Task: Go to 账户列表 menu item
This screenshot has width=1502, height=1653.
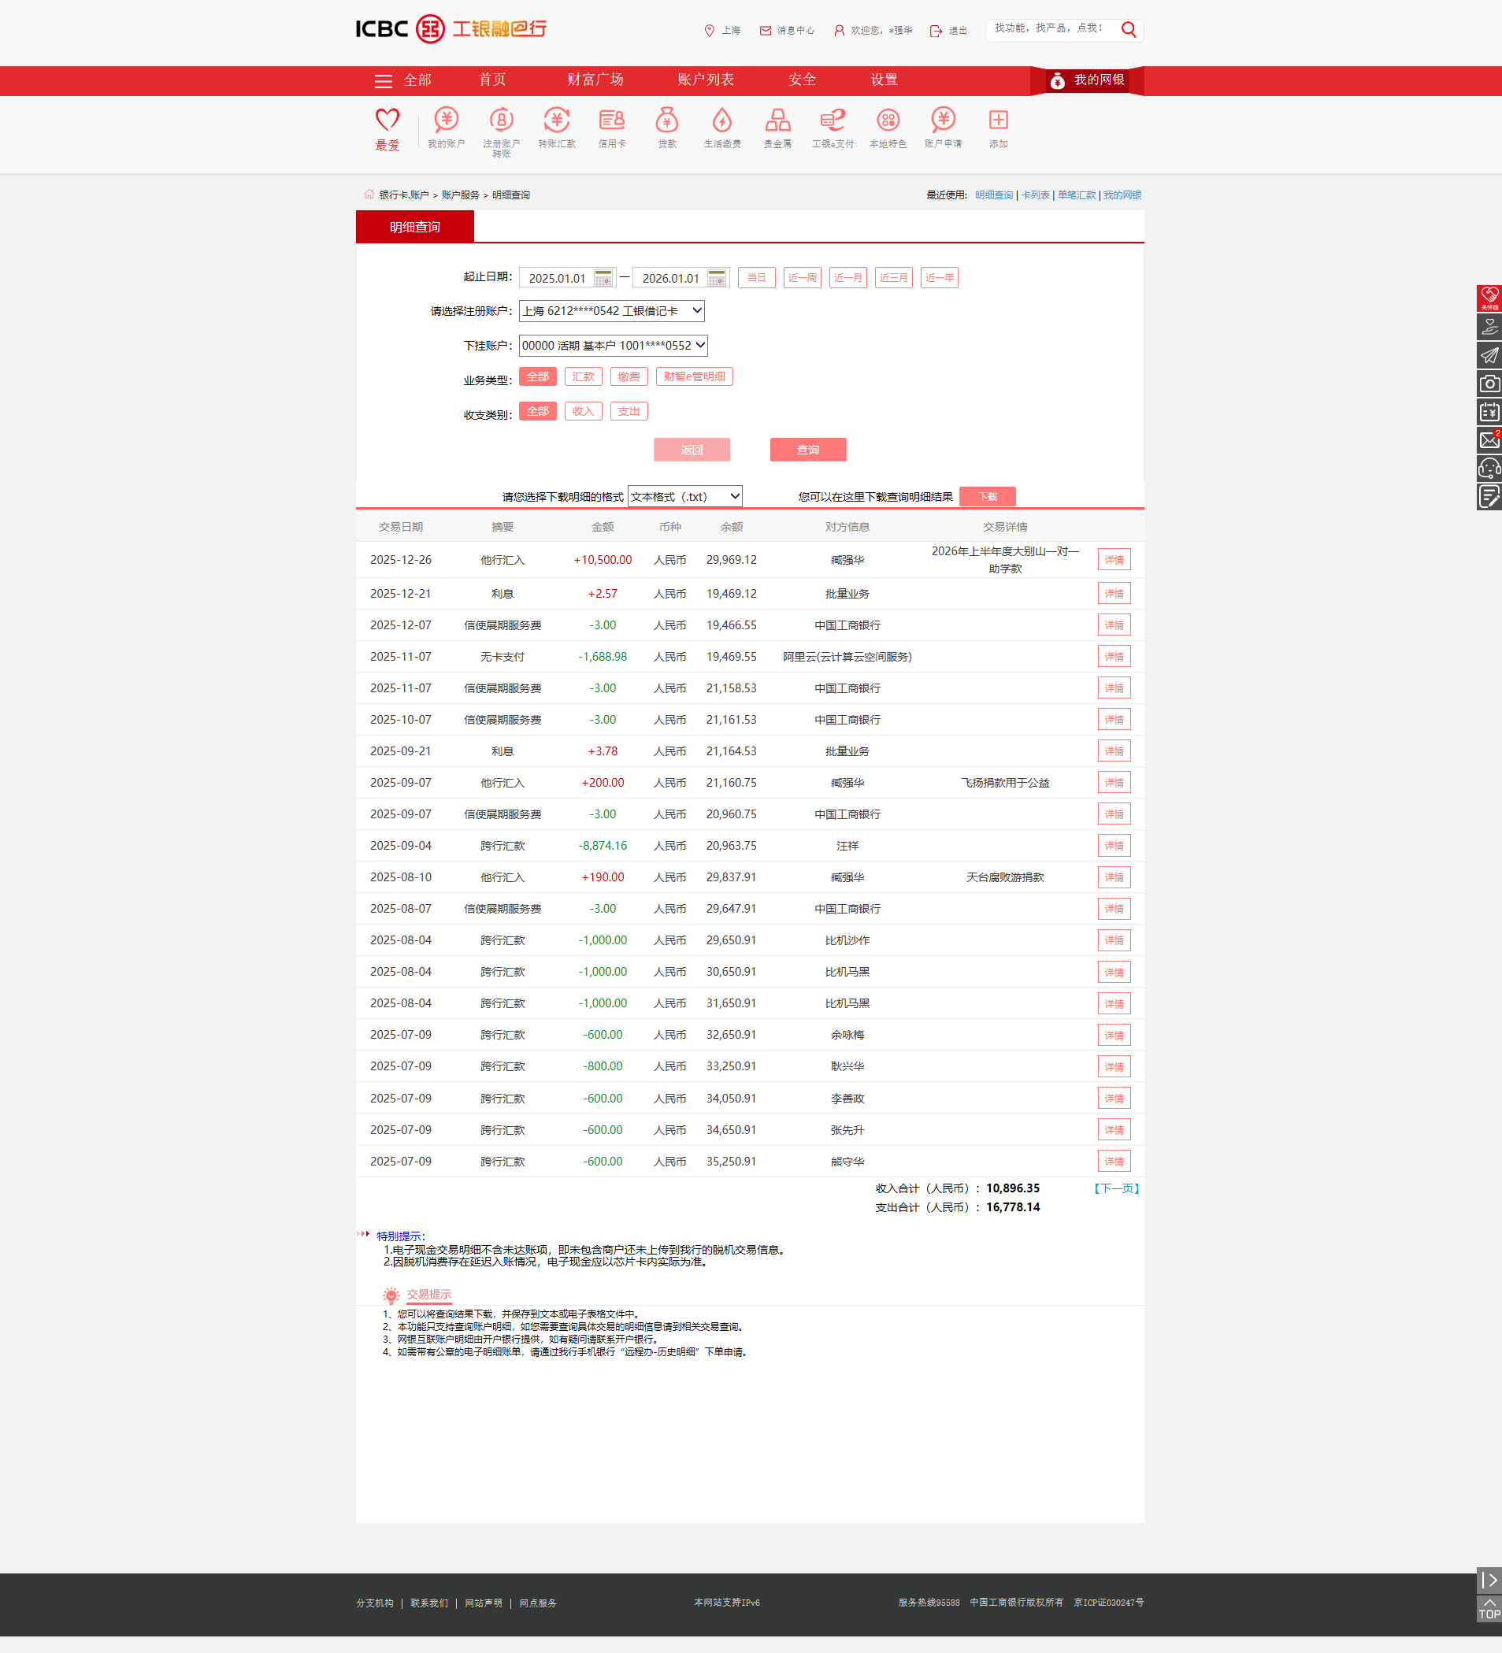Action: (705, 80)
